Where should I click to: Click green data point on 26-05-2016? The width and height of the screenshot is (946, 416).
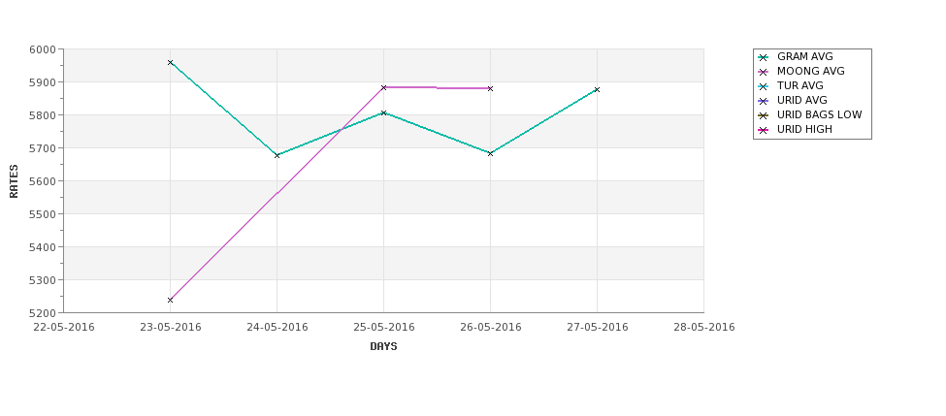tap(491, 154)
